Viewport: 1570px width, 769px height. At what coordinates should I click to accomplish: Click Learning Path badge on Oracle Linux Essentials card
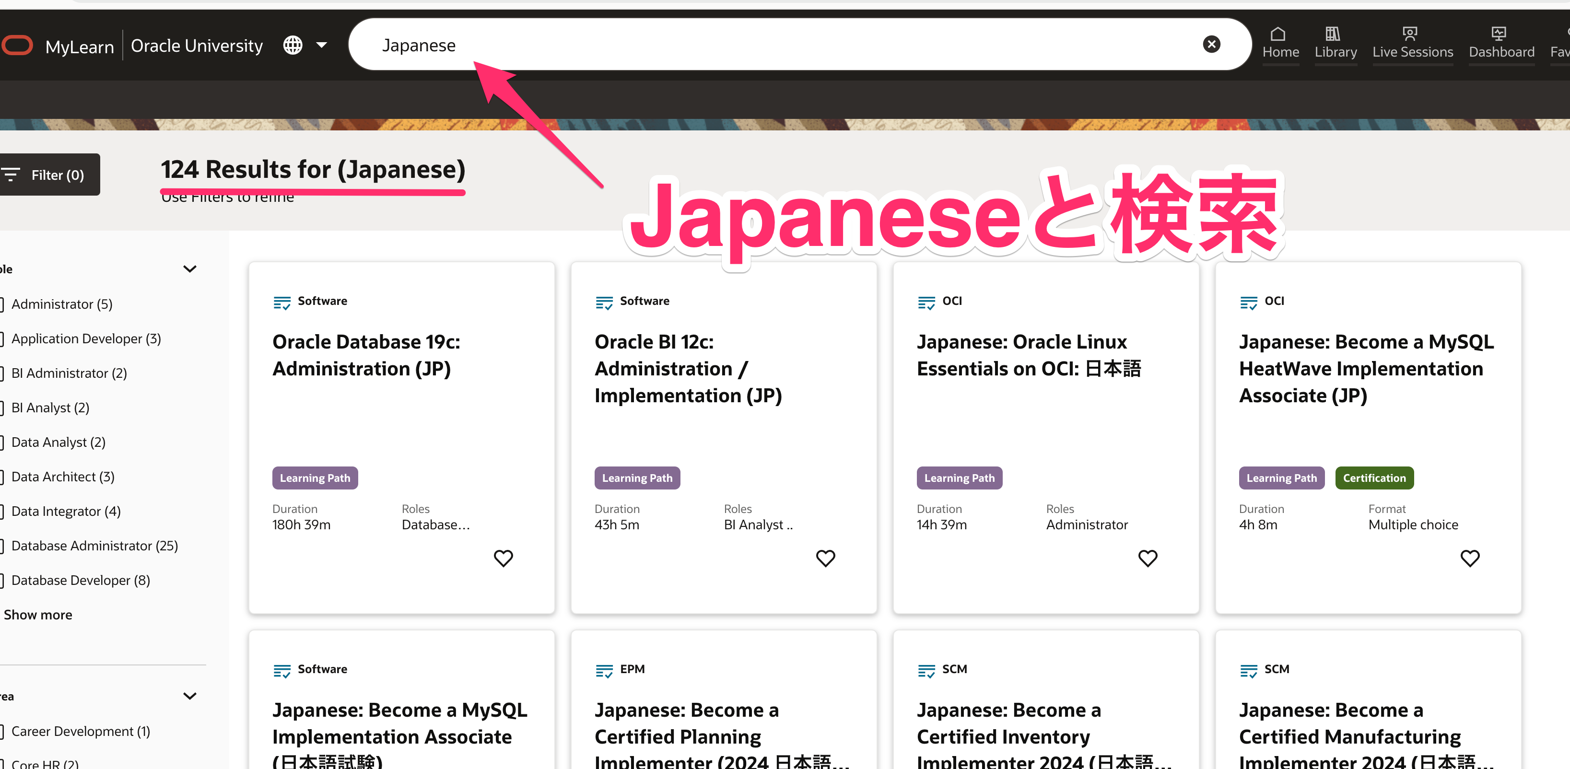pos(959,478)
